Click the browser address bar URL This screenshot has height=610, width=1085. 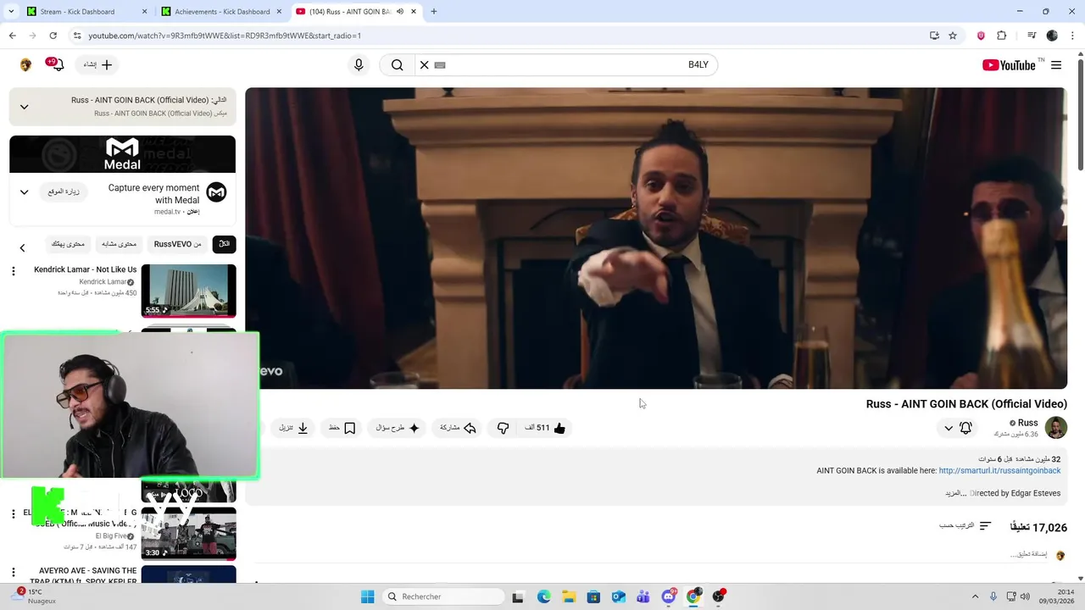coord(225,36)
